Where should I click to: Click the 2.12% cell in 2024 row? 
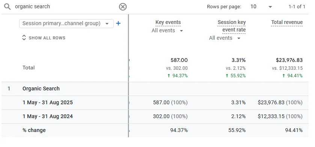[x=238, y=116]
